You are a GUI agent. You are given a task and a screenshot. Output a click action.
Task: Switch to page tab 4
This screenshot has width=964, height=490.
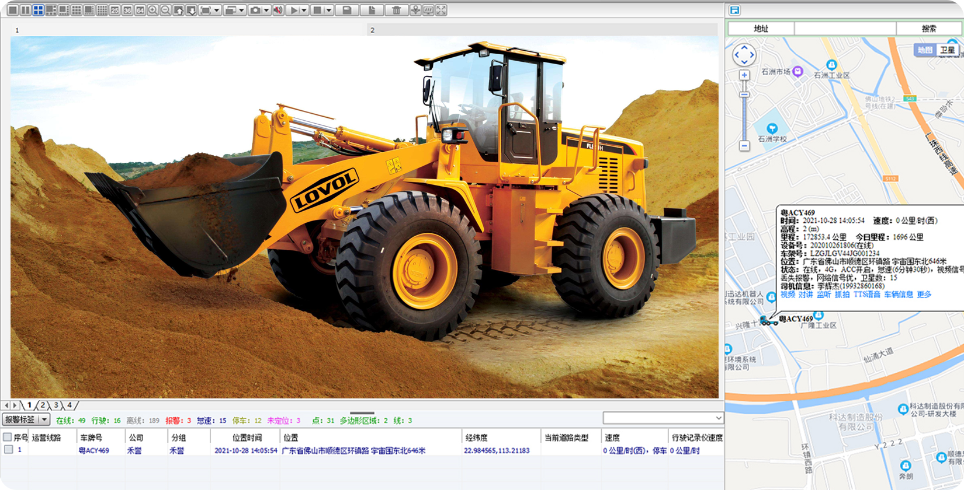(x=70, y=405)
